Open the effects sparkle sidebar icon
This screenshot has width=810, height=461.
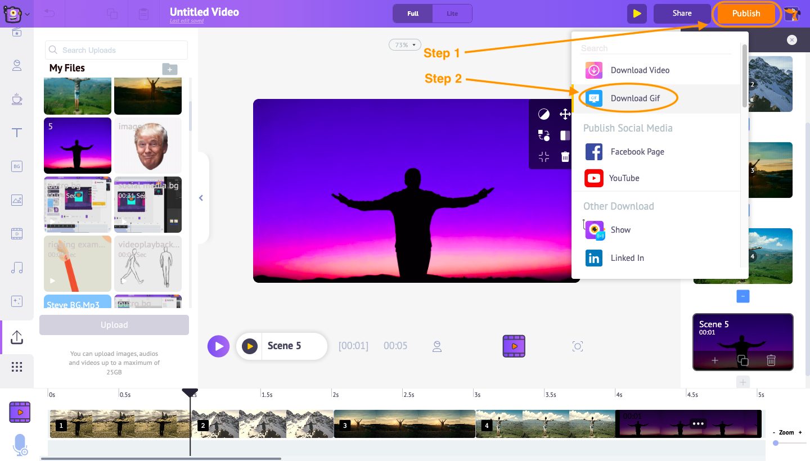(17, 301)
